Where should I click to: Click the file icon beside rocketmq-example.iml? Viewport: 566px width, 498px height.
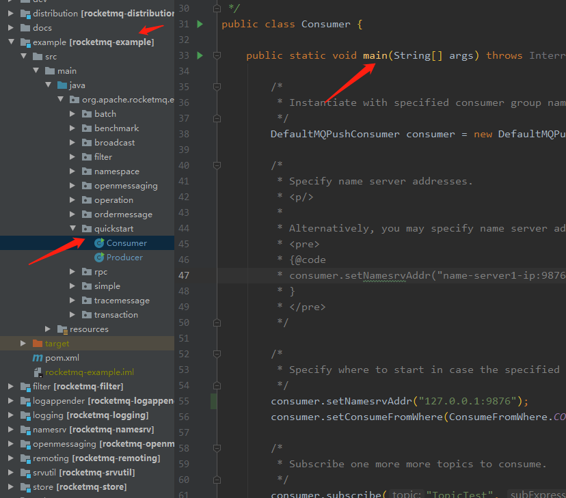pyautogui.click(x=38, y=372)
